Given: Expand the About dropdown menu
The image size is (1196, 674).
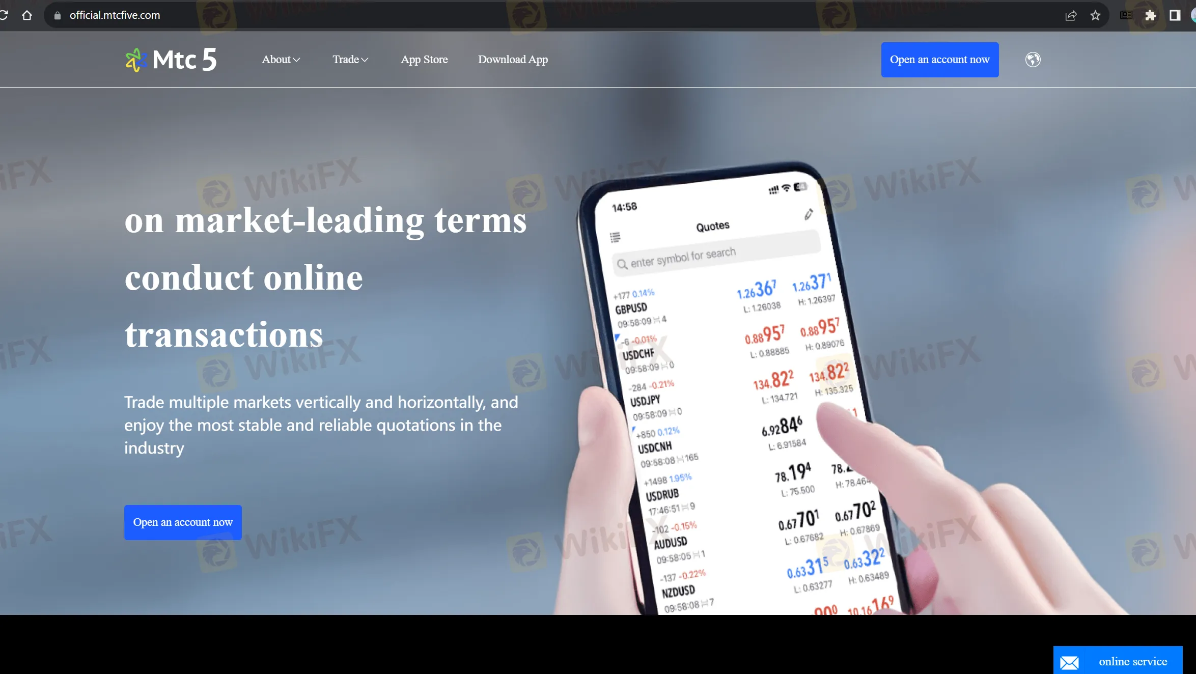Looking at the screenshot, I should click(x=280, y=59).
